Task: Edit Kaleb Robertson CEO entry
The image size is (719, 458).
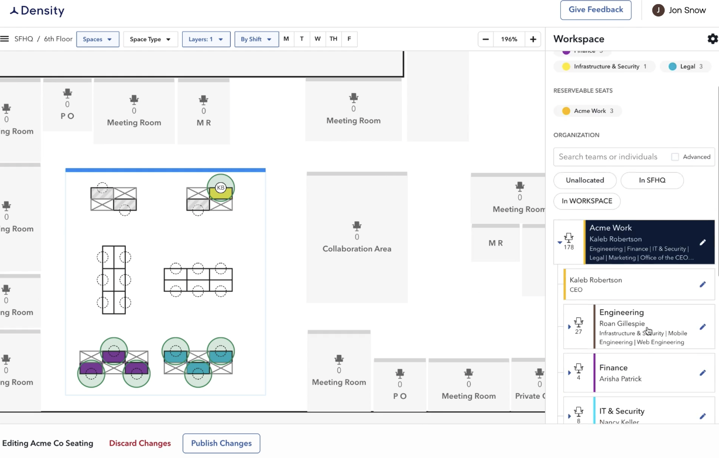Action: (703, 285)
